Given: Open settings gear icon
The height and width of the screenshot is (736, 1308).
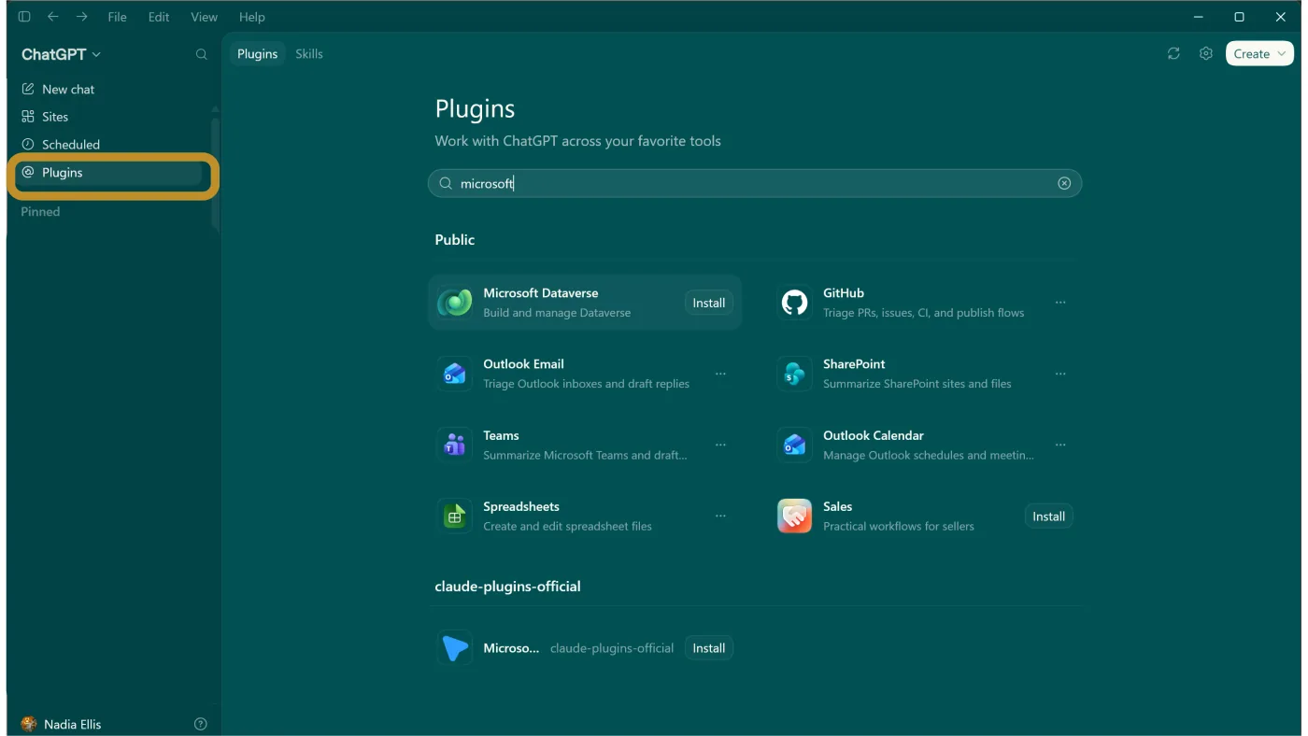Looking at the screenshot, I should [x=1206, y=54].
